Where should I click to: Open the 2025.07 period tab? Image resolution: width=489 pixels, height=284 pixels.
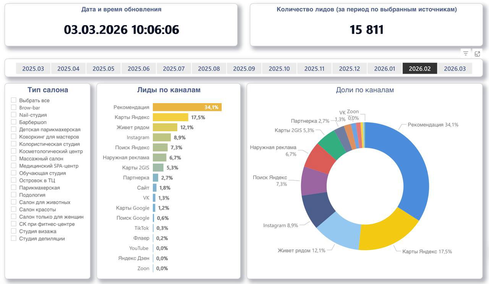(173, 68)
